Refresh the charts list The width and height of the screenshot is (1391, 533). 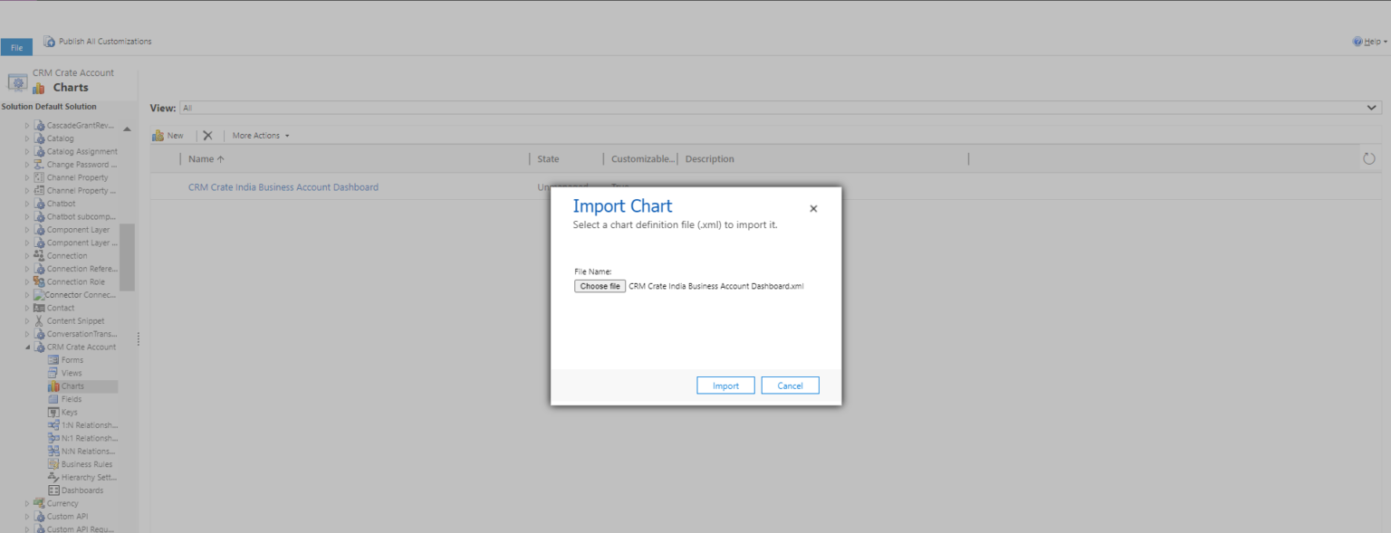click(x=1367, y=157)
